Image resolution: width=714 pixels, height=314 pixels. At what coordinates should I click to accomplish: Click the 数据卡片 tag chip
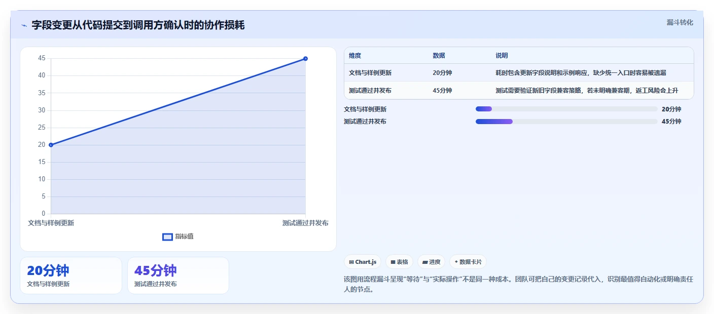click(x=468, y=262)
